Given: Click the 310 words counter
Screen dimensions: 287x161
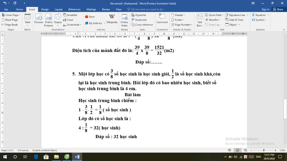Looking at the screenshot, I should pos(23,150).
